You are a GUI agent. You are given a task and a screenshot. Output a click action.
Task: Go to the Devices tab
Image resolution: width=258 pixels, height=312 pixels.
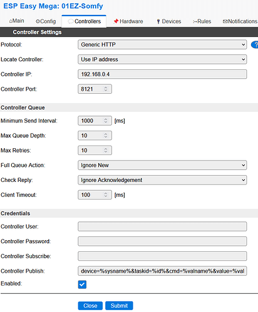[x=168, y=21]
